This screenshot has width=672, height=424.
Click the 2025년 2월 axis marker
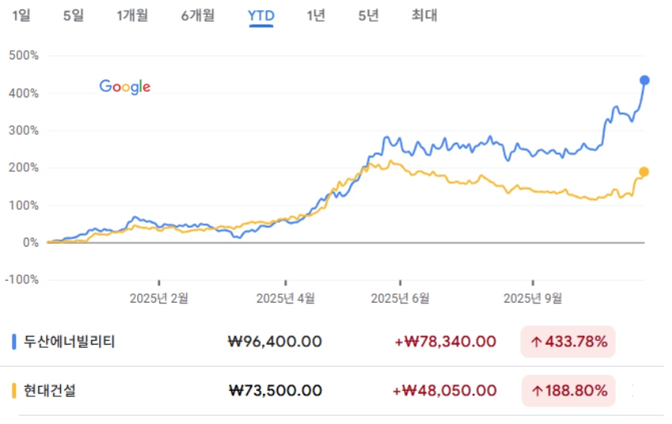tap(159, 298)
